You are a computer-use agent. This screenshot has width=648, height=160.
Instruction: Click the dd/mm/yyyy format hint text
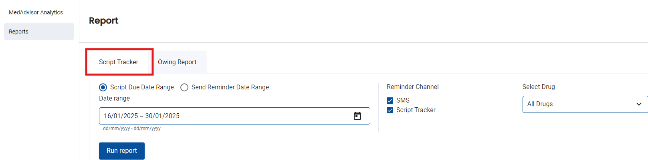(x=132, y=128)
